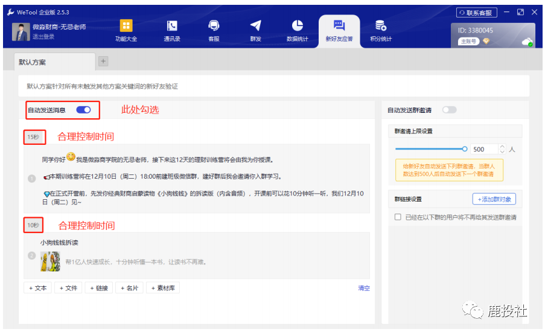Click the 群链接设置 label
545x335 pixels.
[408, 199]
